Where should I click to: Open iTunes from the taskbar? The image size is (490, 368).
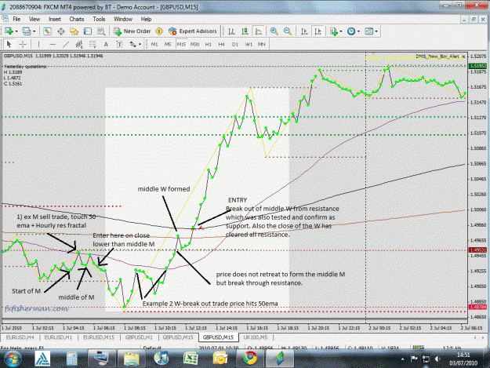click(162, 359)
